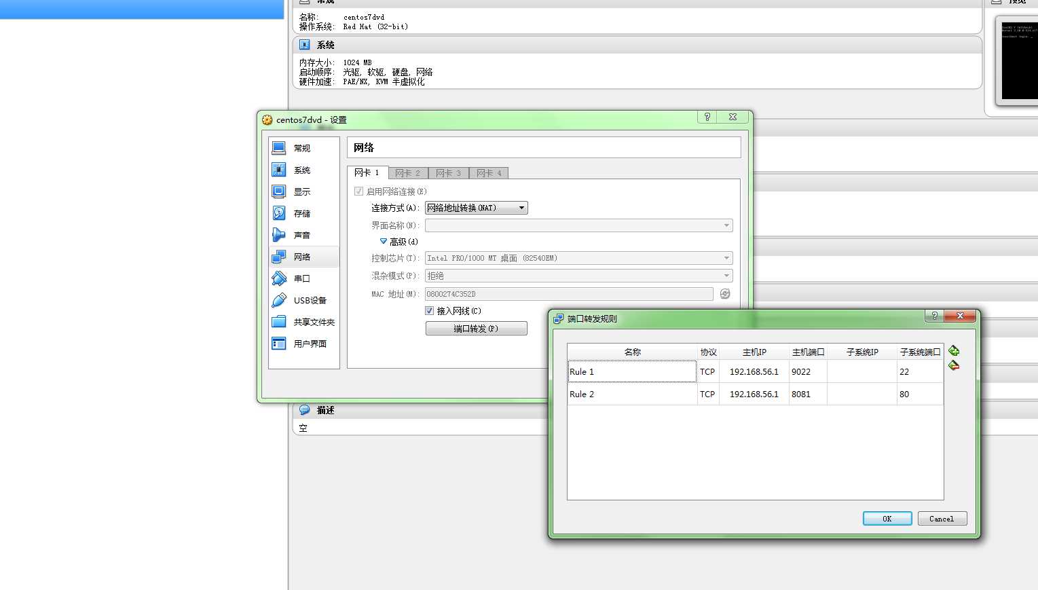Click the empty 子系统IP cell of Rule 1
The image size is (1038, 590).
[862, 371]
